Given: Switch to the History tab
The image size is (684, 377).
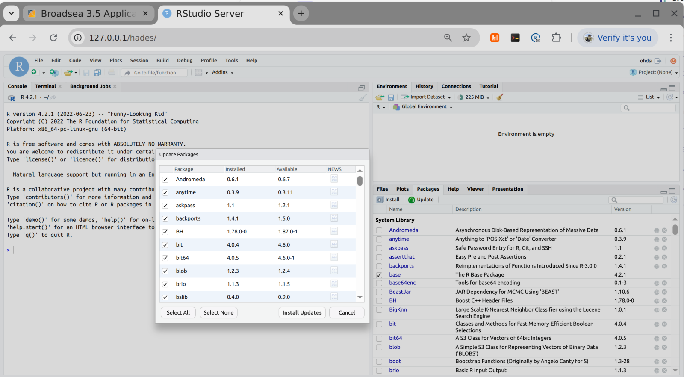Looking at the screenshot, I should click(x=424, y=86).
